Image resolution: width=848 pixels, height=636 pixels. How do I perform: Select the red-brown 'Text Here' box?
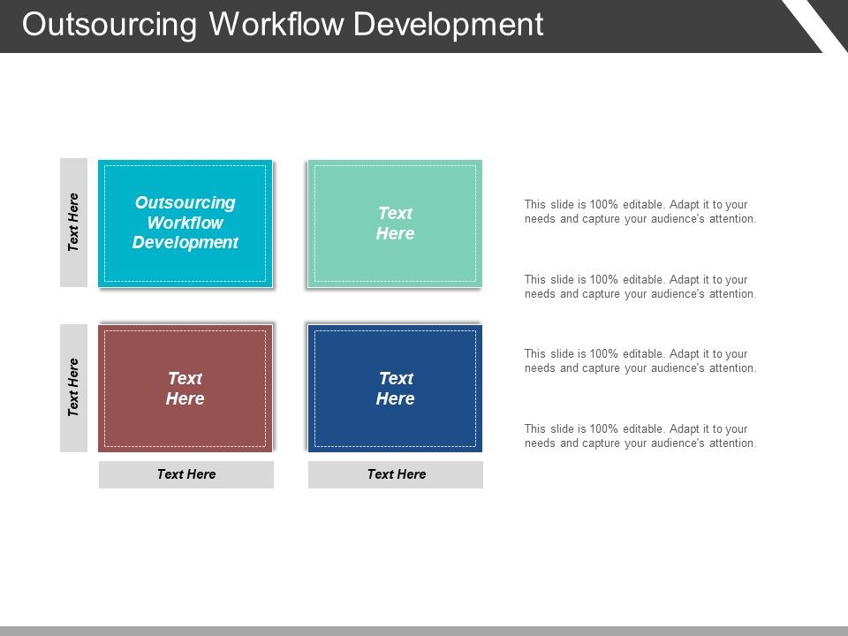pos(185,389)
